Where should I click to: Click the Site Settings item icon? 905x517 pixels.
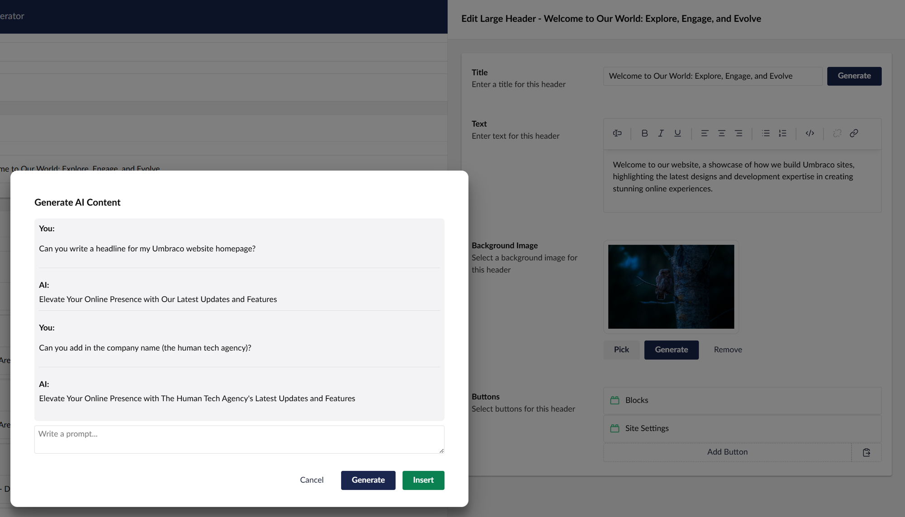click(x=614, y=428)
